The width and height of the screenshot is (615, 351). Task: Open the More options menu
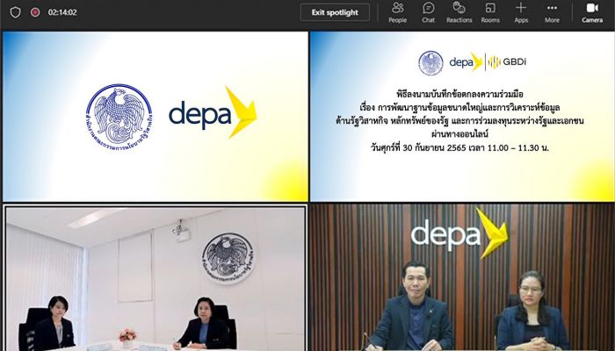point(552,12)
